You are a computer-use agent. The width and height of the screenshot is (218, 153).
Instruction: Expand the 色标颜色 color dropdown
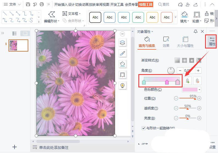pyautogui.click(x=200, y=90)
